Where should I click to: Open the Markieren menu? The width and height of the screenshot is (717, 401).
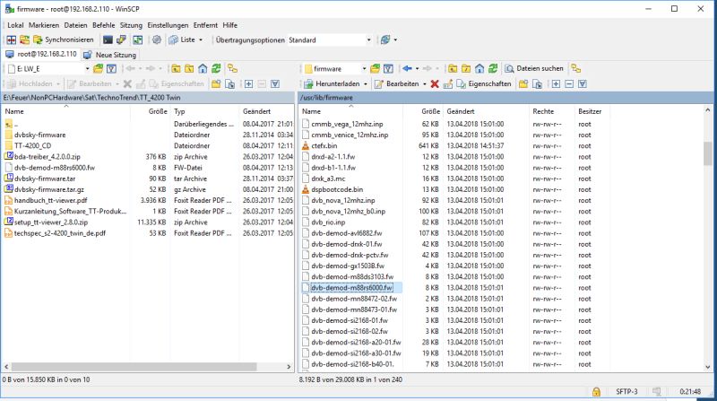(x=43, y=25)
